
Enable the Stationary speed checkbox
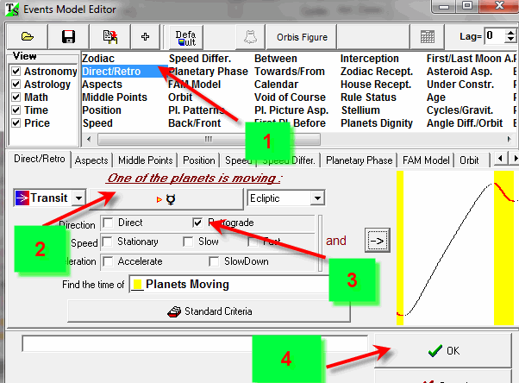[108, 242]
